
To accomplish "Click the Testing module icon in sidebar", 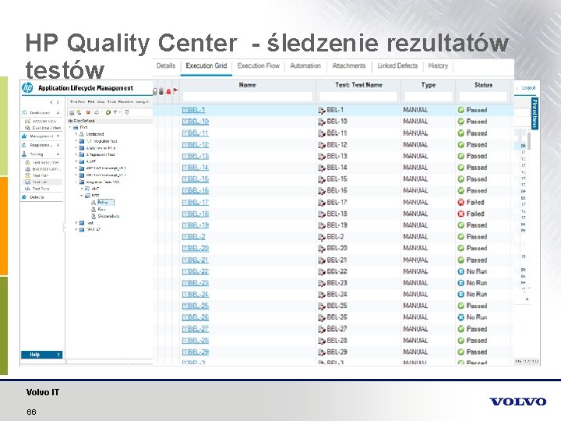I will pyautogui.click(x=24, y=154).
